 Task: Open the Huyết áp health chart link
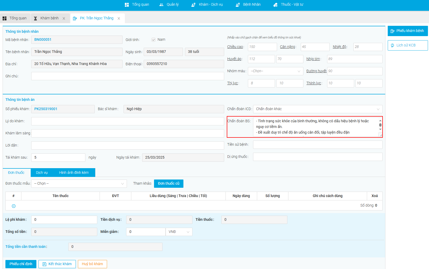tap(234, 59)
